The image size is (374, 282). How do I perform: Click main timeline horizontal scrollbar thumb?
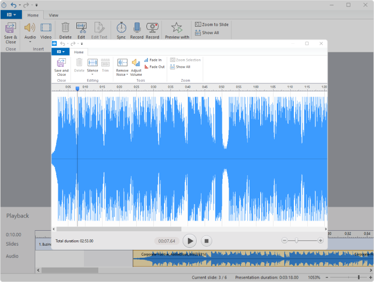point(70,270)
